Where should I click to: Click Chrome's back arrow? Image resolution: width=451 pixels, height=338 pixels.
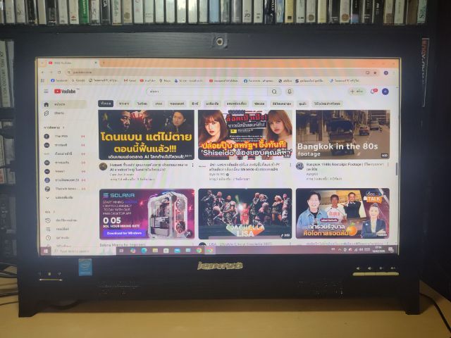[43, 72]
